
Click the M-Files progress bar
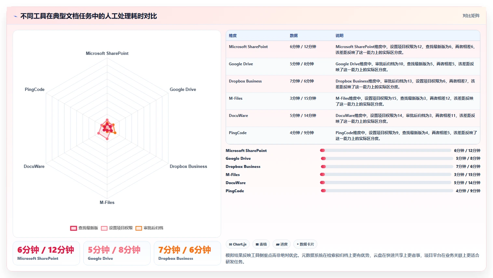pos(386,174)
